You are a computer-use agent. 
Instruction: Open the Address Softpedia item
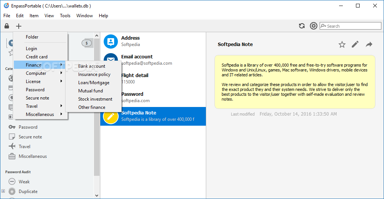click(x=153, y=42)
